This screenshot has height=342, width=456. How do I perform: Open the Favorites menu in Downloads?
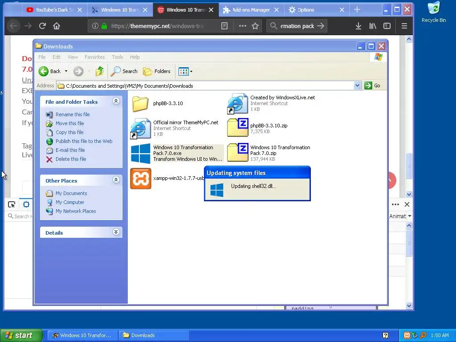point(94,57)
